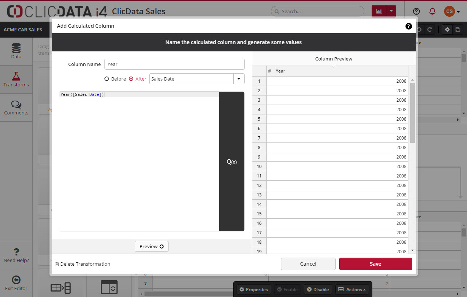The width and height of the screenshot is (467, 297).
Task: Open the Sales Date column dropdown
Action: click(239, 79)
